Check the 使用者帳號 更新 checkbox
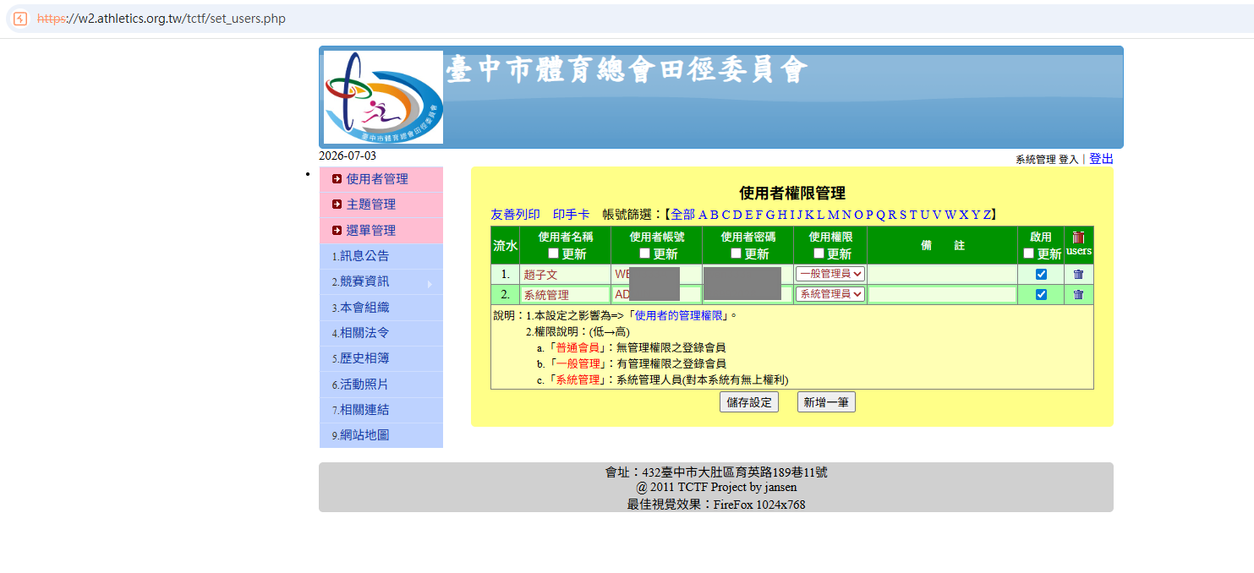 click(644, 254)
